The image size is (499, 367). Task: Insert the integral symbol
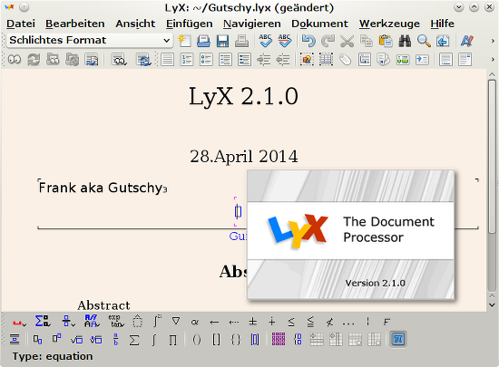(153, 340)
